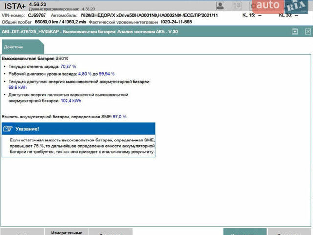313x235 pixels.
Task: Click the 102,4 kWh available energy value
Action: [71, 101]
